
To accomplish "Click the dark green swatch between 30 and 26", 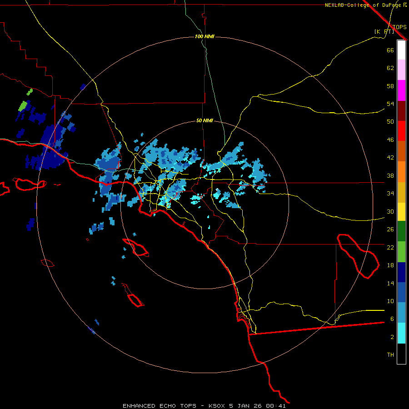I will pyautogui.click(x=401, y=231).
